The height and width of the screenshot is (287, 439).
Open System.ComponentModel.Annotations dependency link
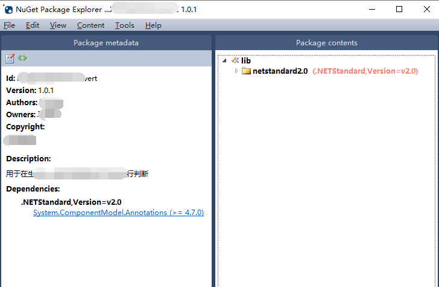point(118,213)
